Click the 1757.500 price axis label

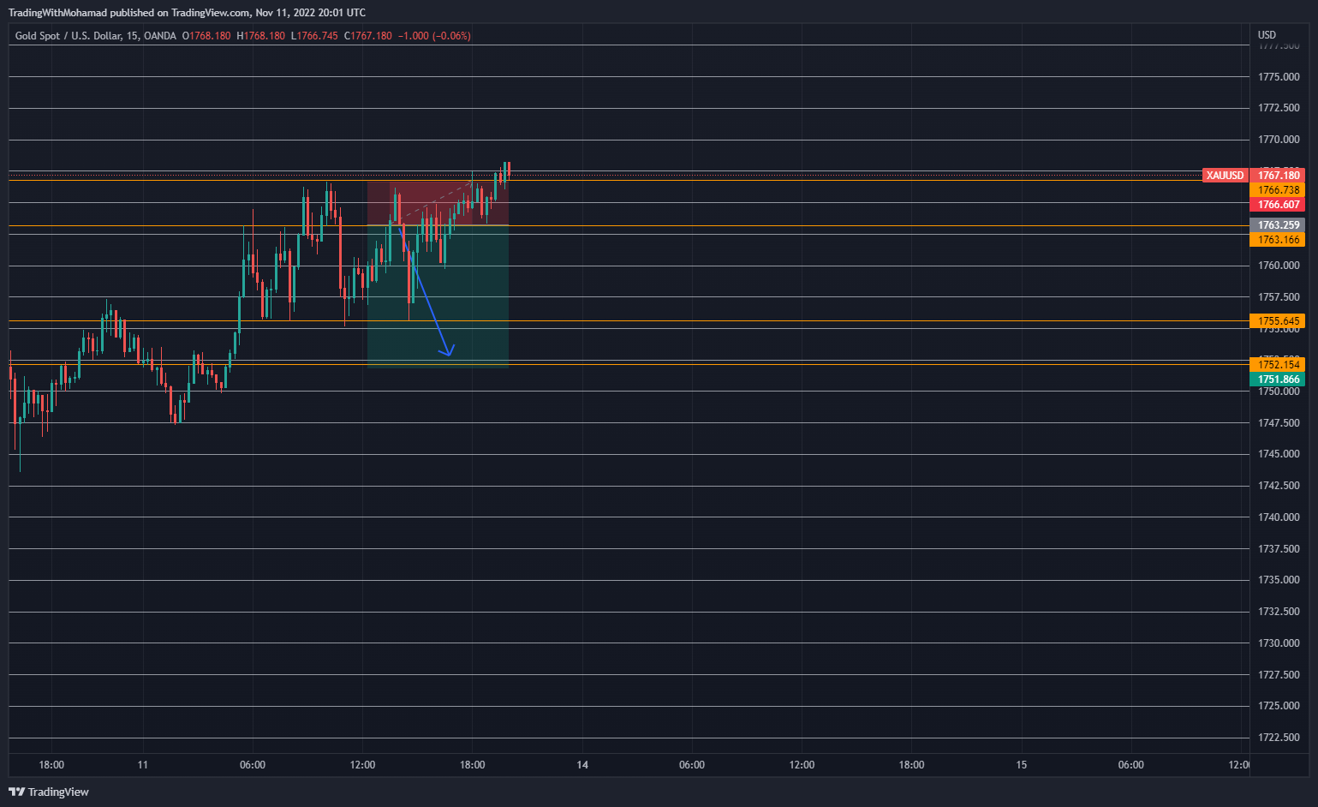(x=1279, y=297)
